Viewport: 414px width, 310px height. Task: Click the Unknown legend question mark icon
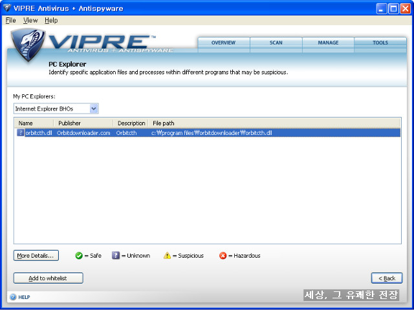point(116,256)
